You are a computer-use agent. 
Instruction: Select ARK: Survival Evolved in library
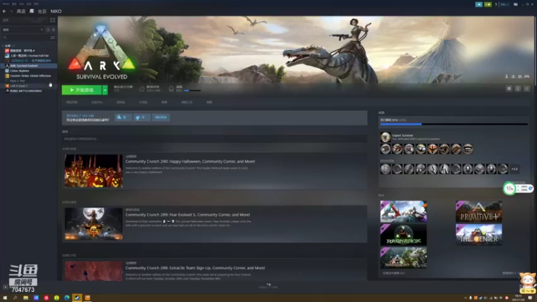pyautogui.click(x=29, y=66)
